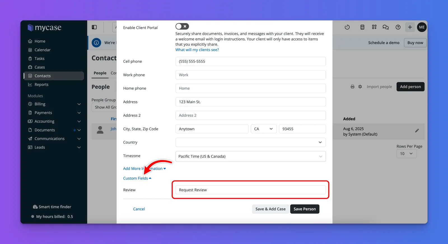Select the People tab
The image size is (448, 244).
tap(100, 73)
